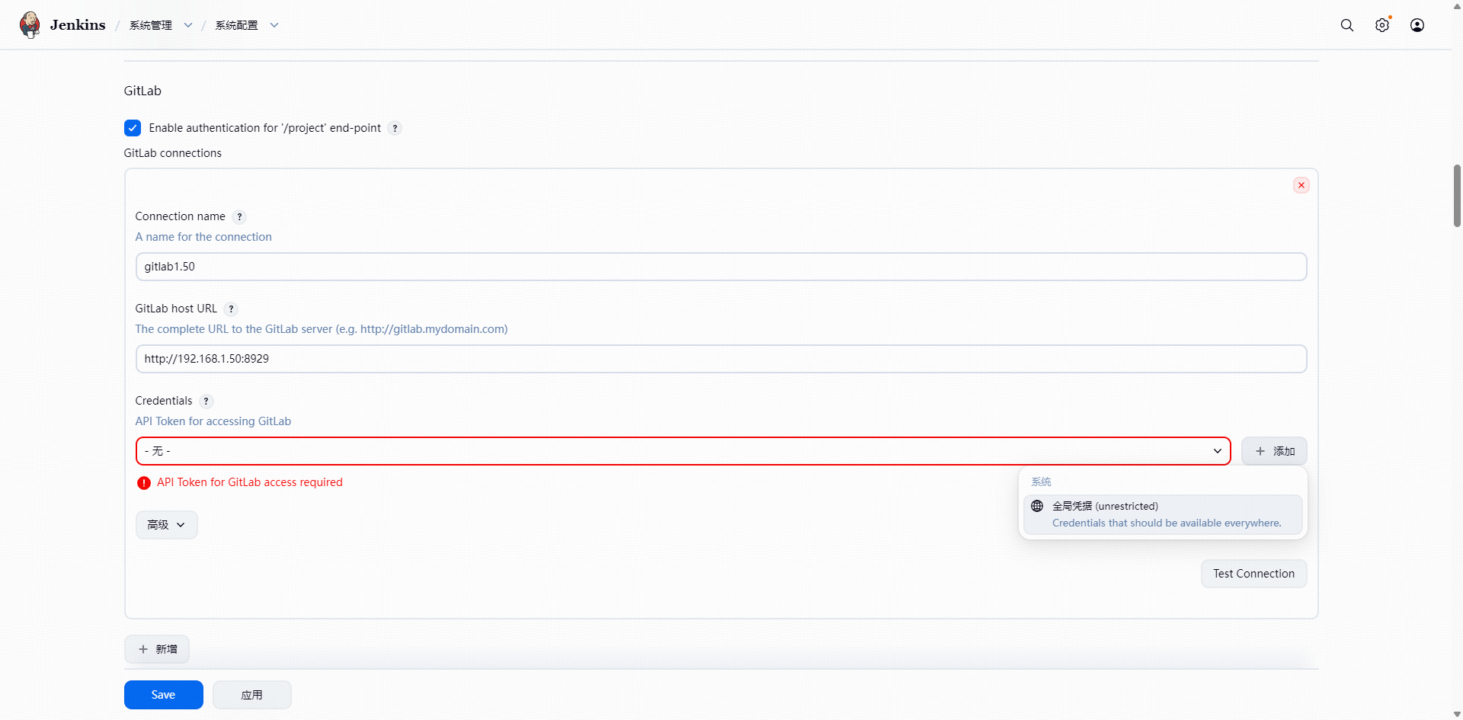The width and height of the screenshot is (1463, 720).
Task: Click the 'The complete URL to the GitLab server' hint
Action: (x=322, y=329)
